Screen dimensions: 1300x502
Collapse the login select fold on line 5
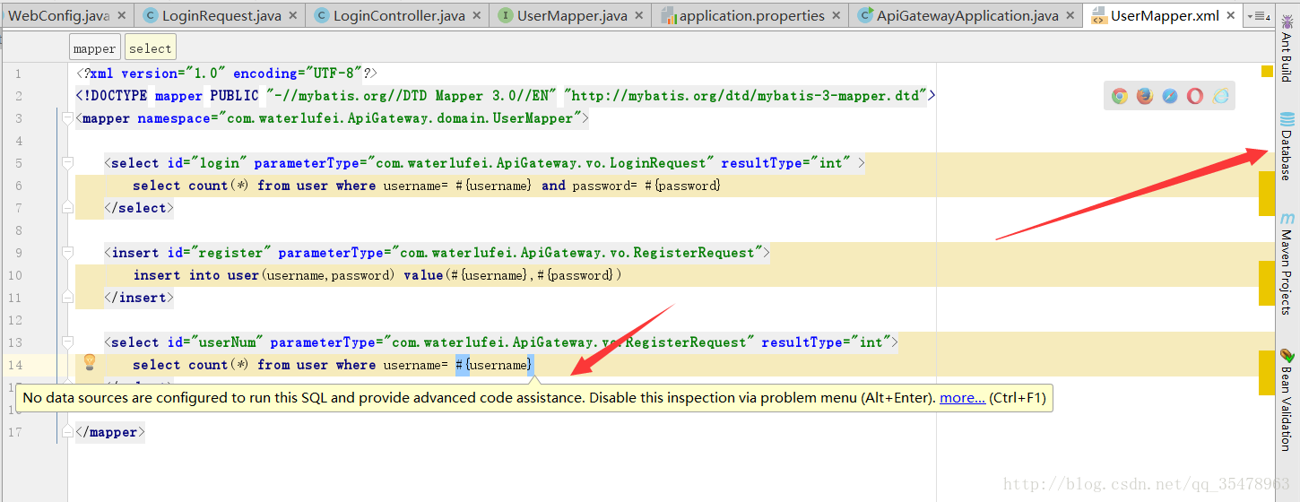(67, 163)
